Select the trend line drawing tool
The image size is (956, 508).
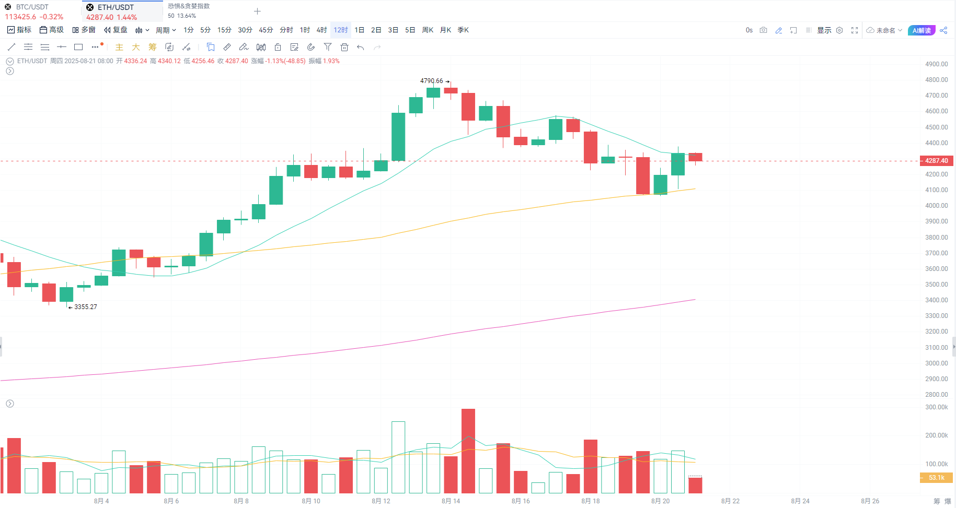11,47
